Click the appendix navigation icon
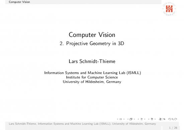The height and width of the screenshot is (130, 184). tap(164, 119)
